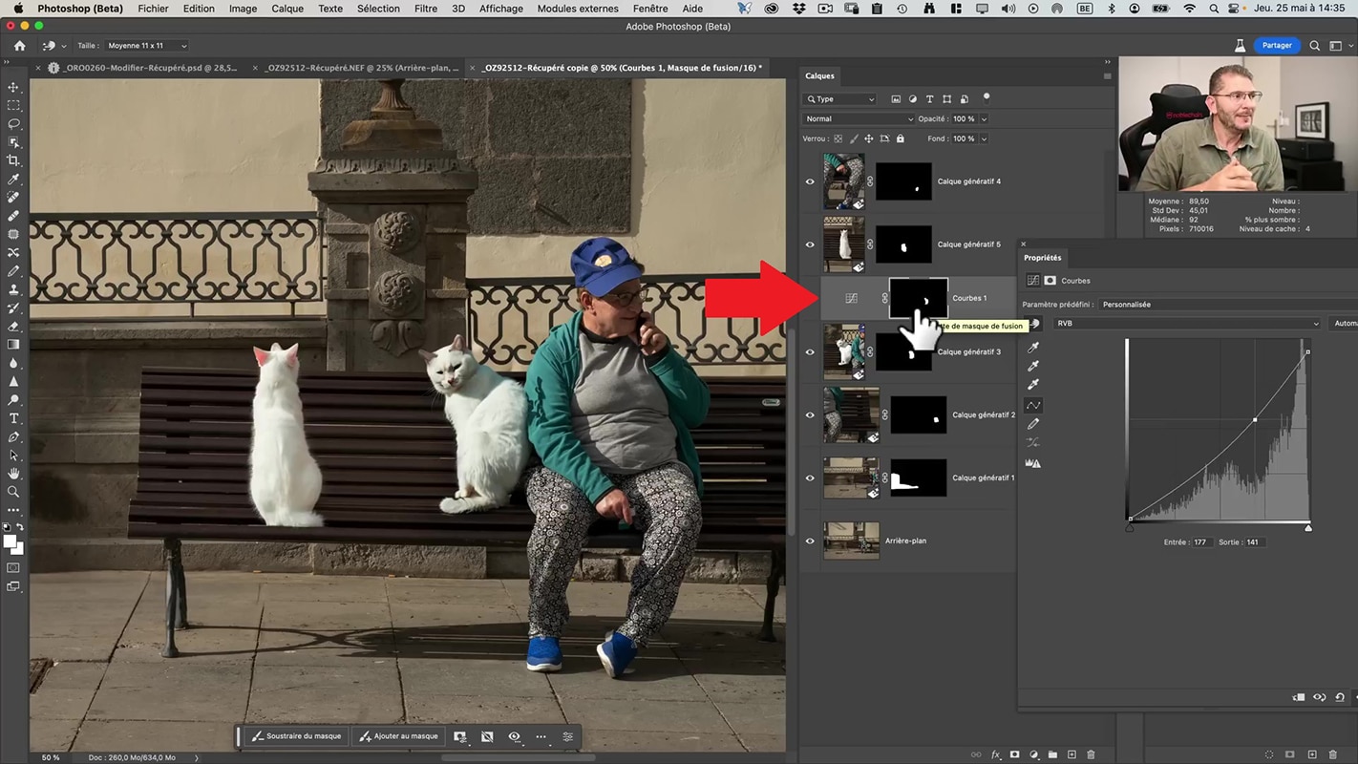Click the Partager button

(1277, 46)
